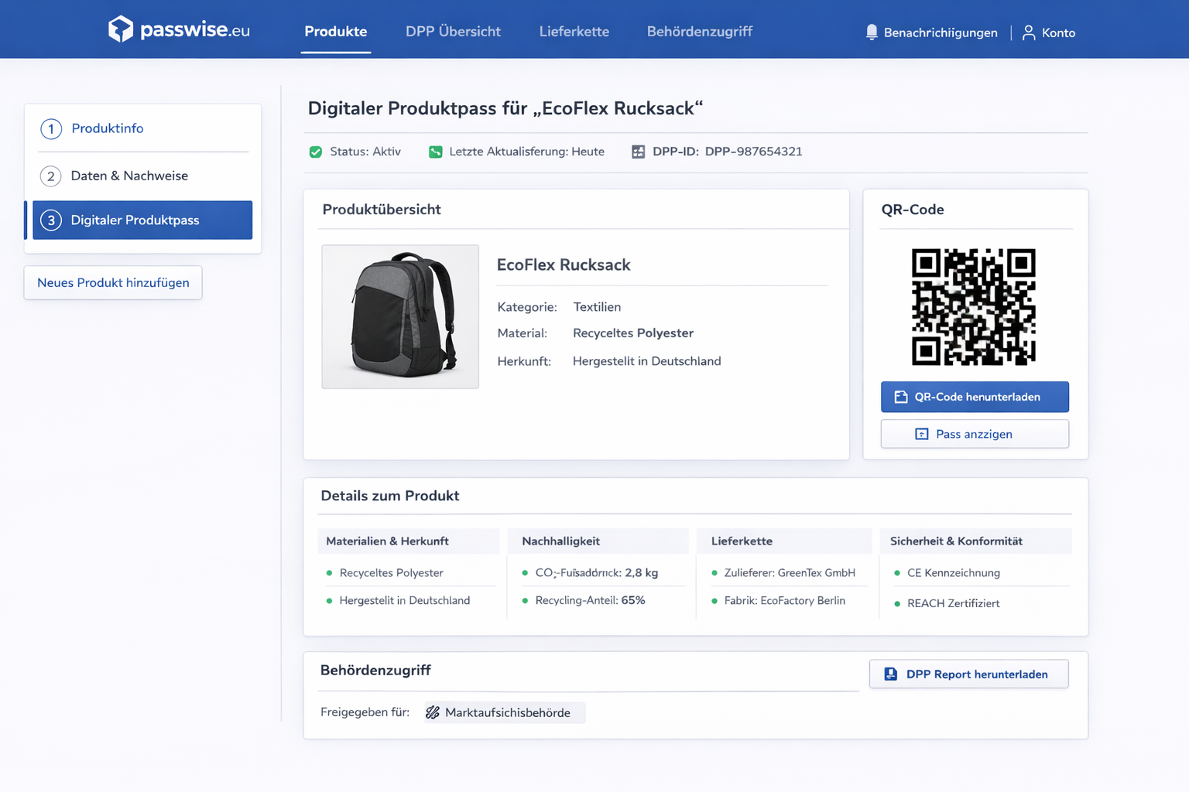This screenshot has height=792, width=1189.
Task: Click the Marktaufsichtsbehörde tag icon
Action: 433,712
